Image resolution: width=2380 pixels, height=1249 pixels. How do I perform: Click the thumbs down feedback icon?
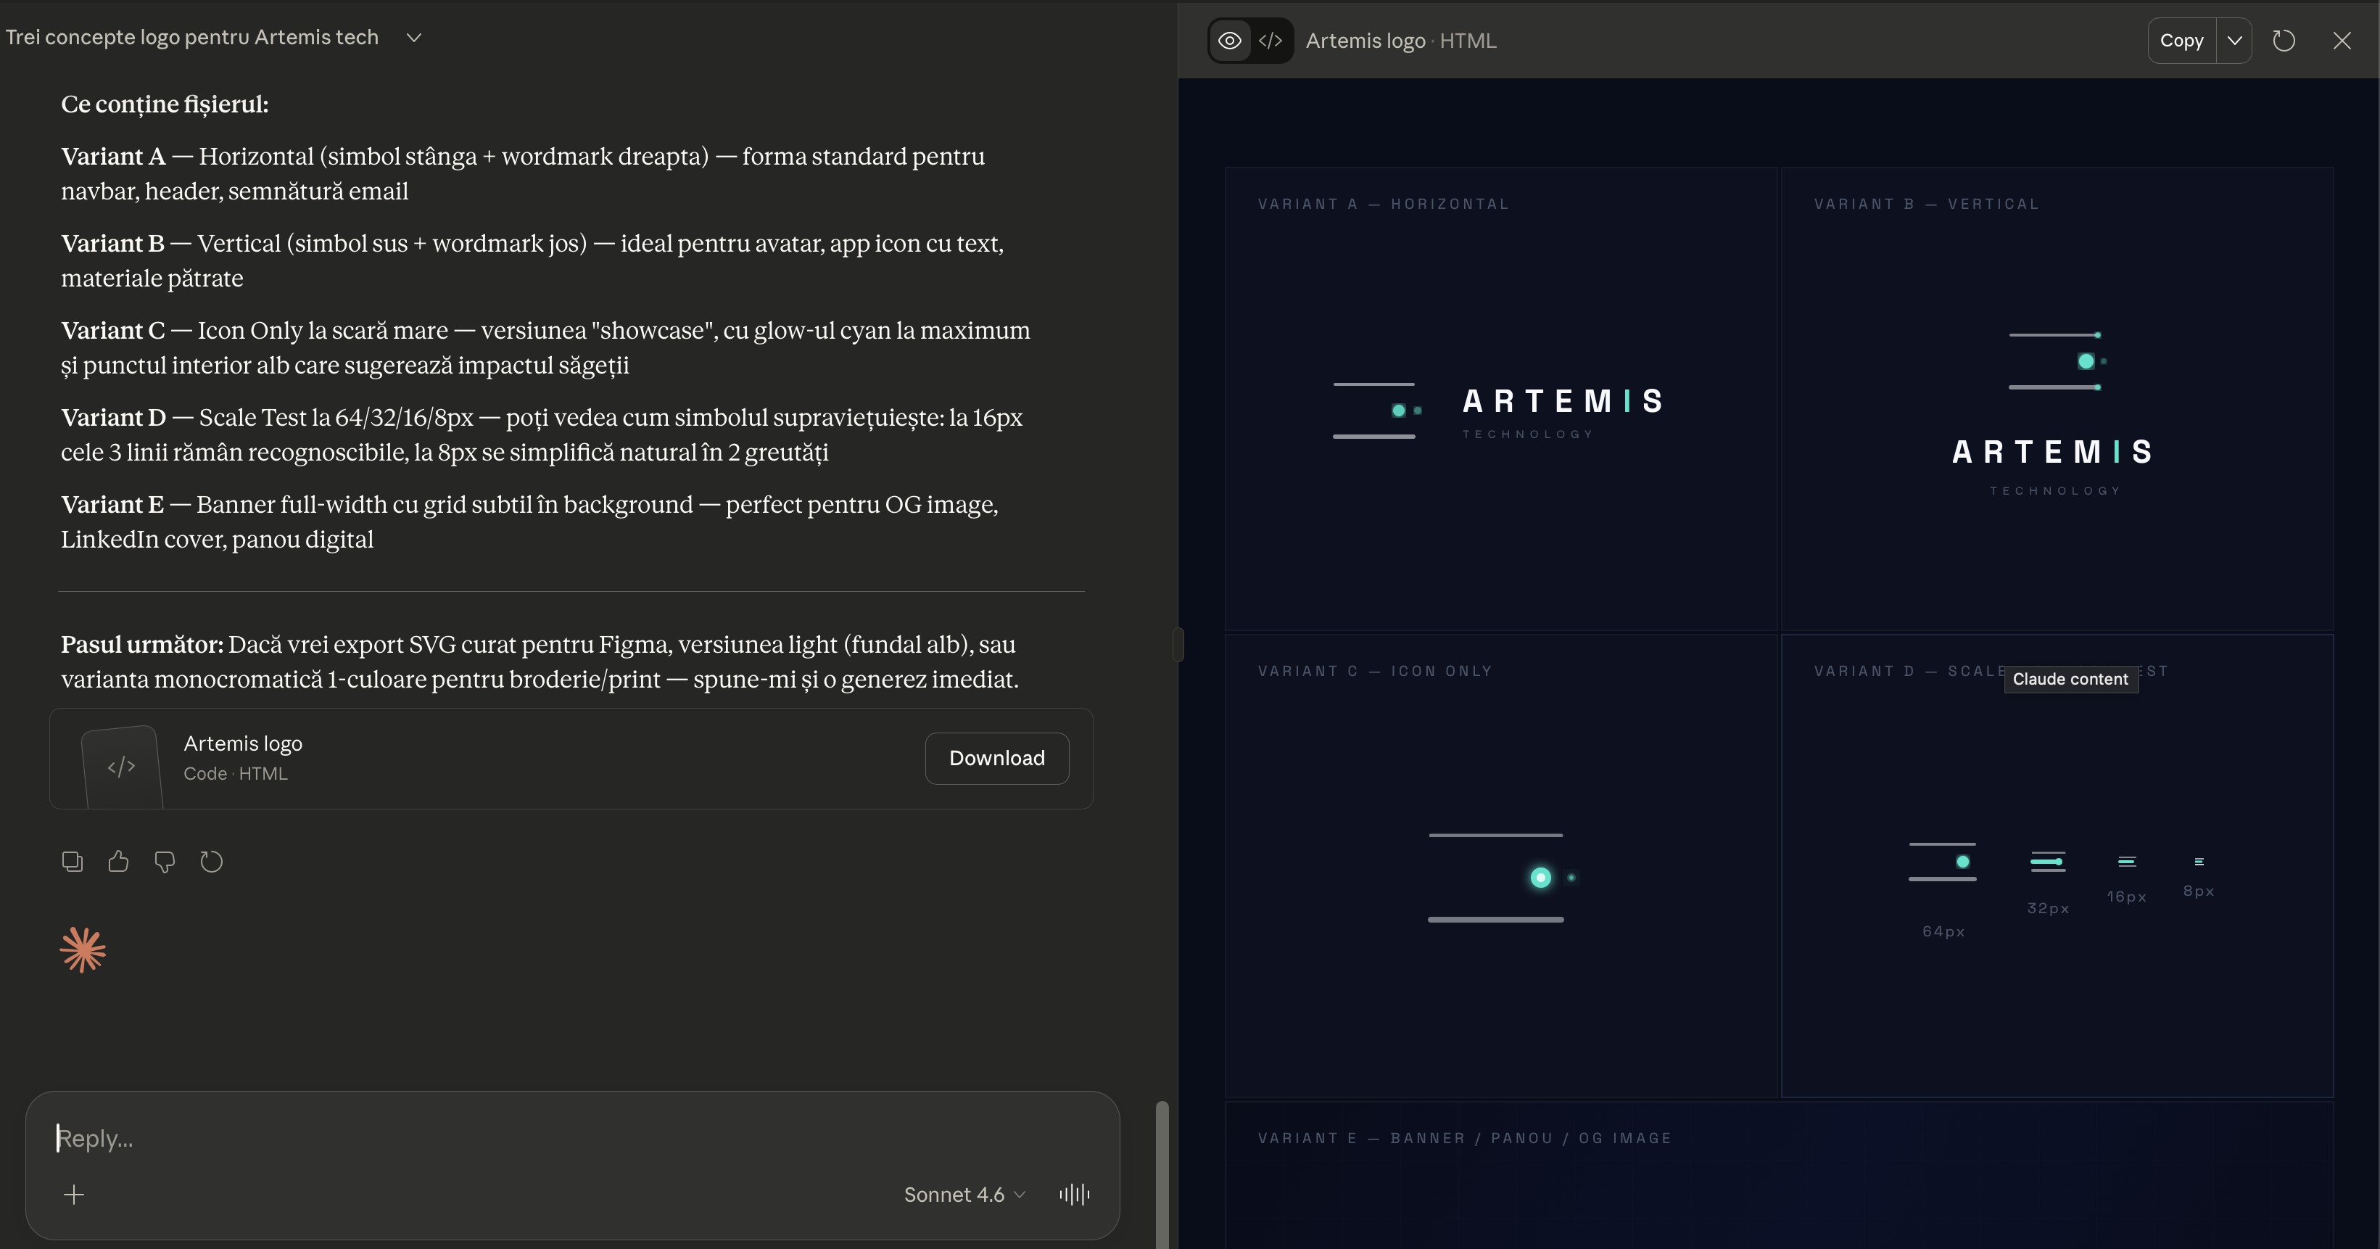[x=165, y=862]
